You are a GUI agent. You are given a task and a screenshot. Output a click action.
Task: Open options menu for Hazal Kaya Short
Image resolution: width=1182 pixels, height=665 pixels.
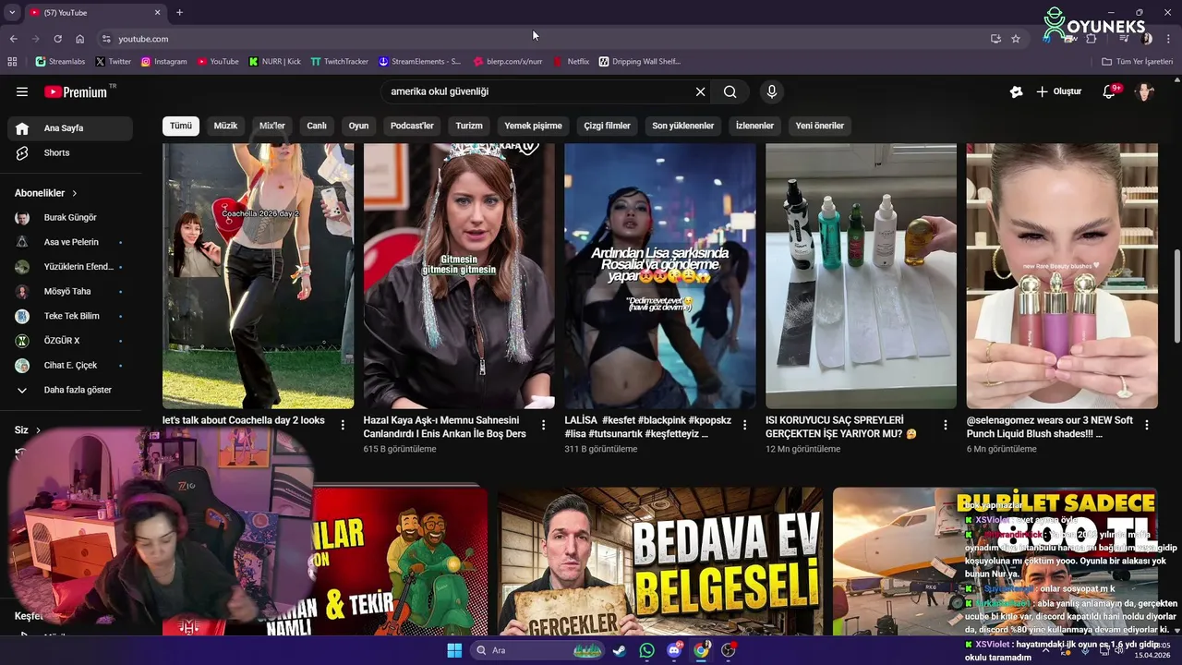coord(543,425)
